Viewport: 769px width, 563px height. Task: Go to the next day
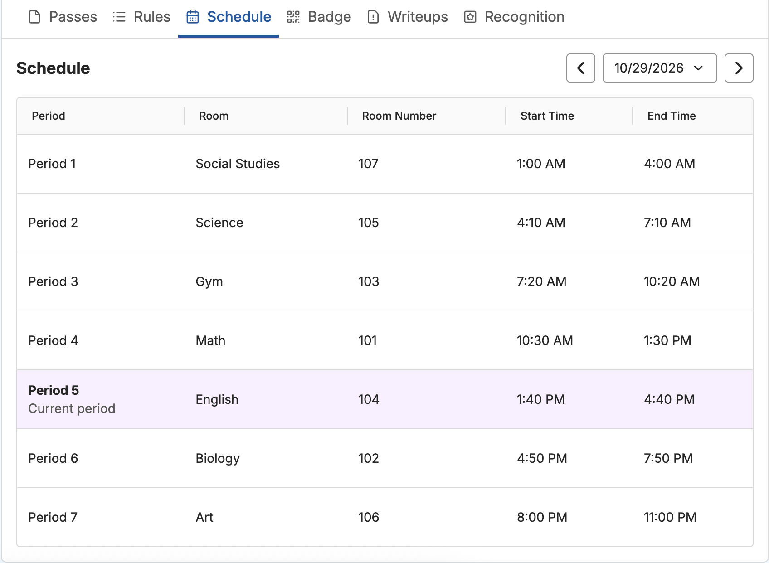pos(739,68)
